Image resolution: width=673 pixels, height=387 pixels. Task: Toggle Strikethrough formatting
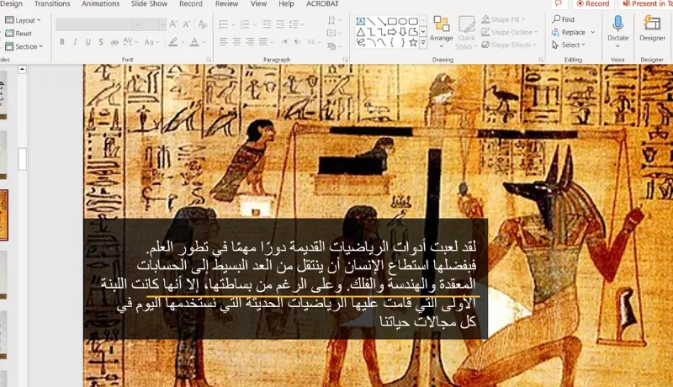point(114,42)
